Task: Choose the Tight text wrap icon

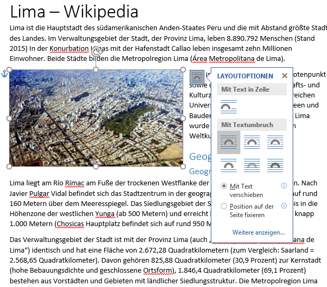Action: tap(252, 142)
